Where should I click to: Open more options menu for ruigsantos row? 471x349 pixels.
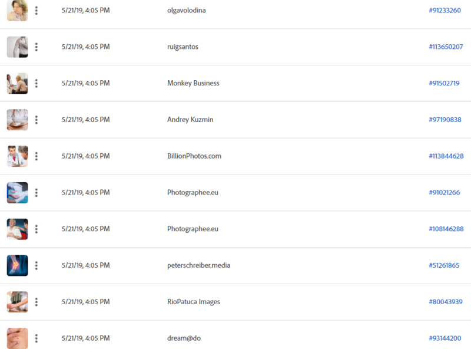coord(37,47)
